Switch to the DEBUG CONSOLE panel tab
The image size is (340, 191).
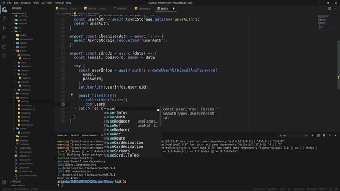click(90, 135)
